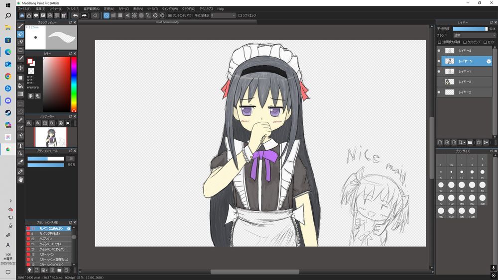This screenshot has height=280, width=498.
Task: Select the Lasso selection tool
Action: (x=20, y=111)
